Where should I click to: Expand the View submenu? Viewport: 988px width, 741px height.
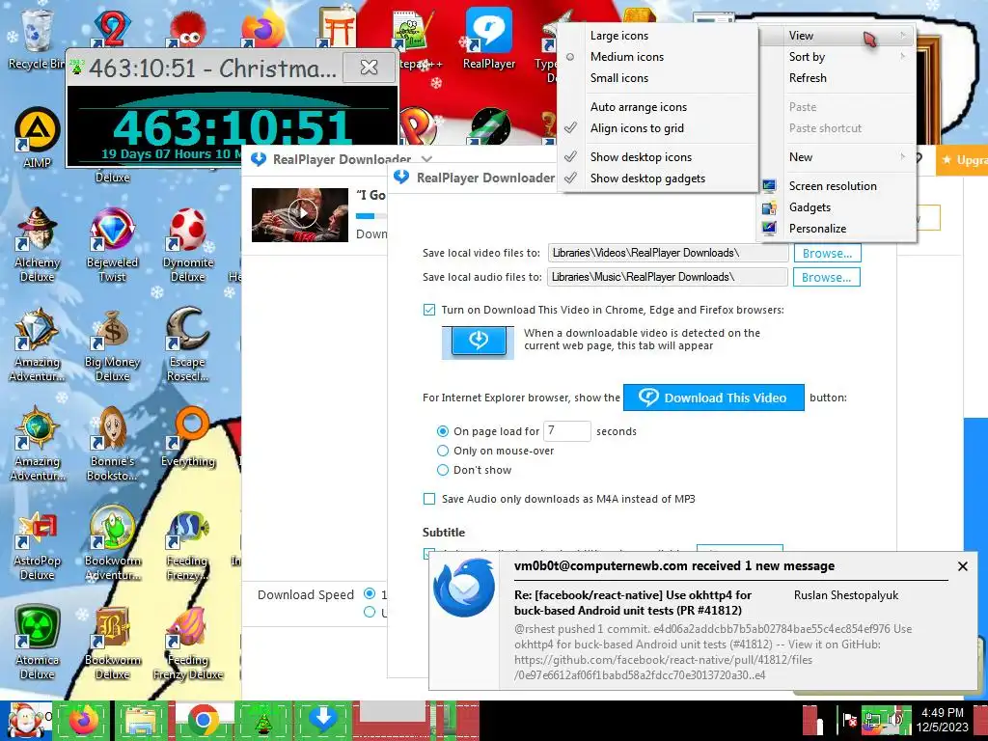[x=837, y=36]
